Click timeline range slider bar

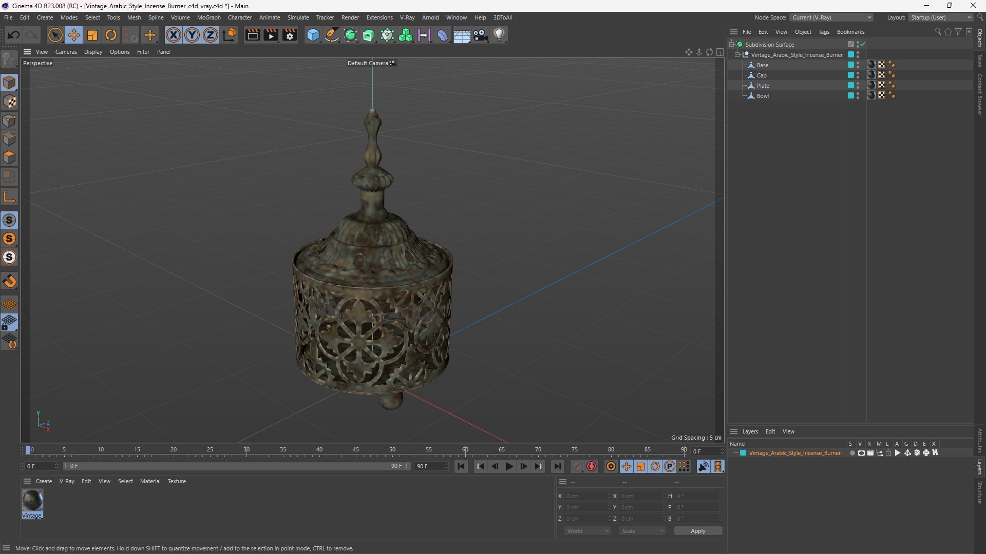(236, 466)
